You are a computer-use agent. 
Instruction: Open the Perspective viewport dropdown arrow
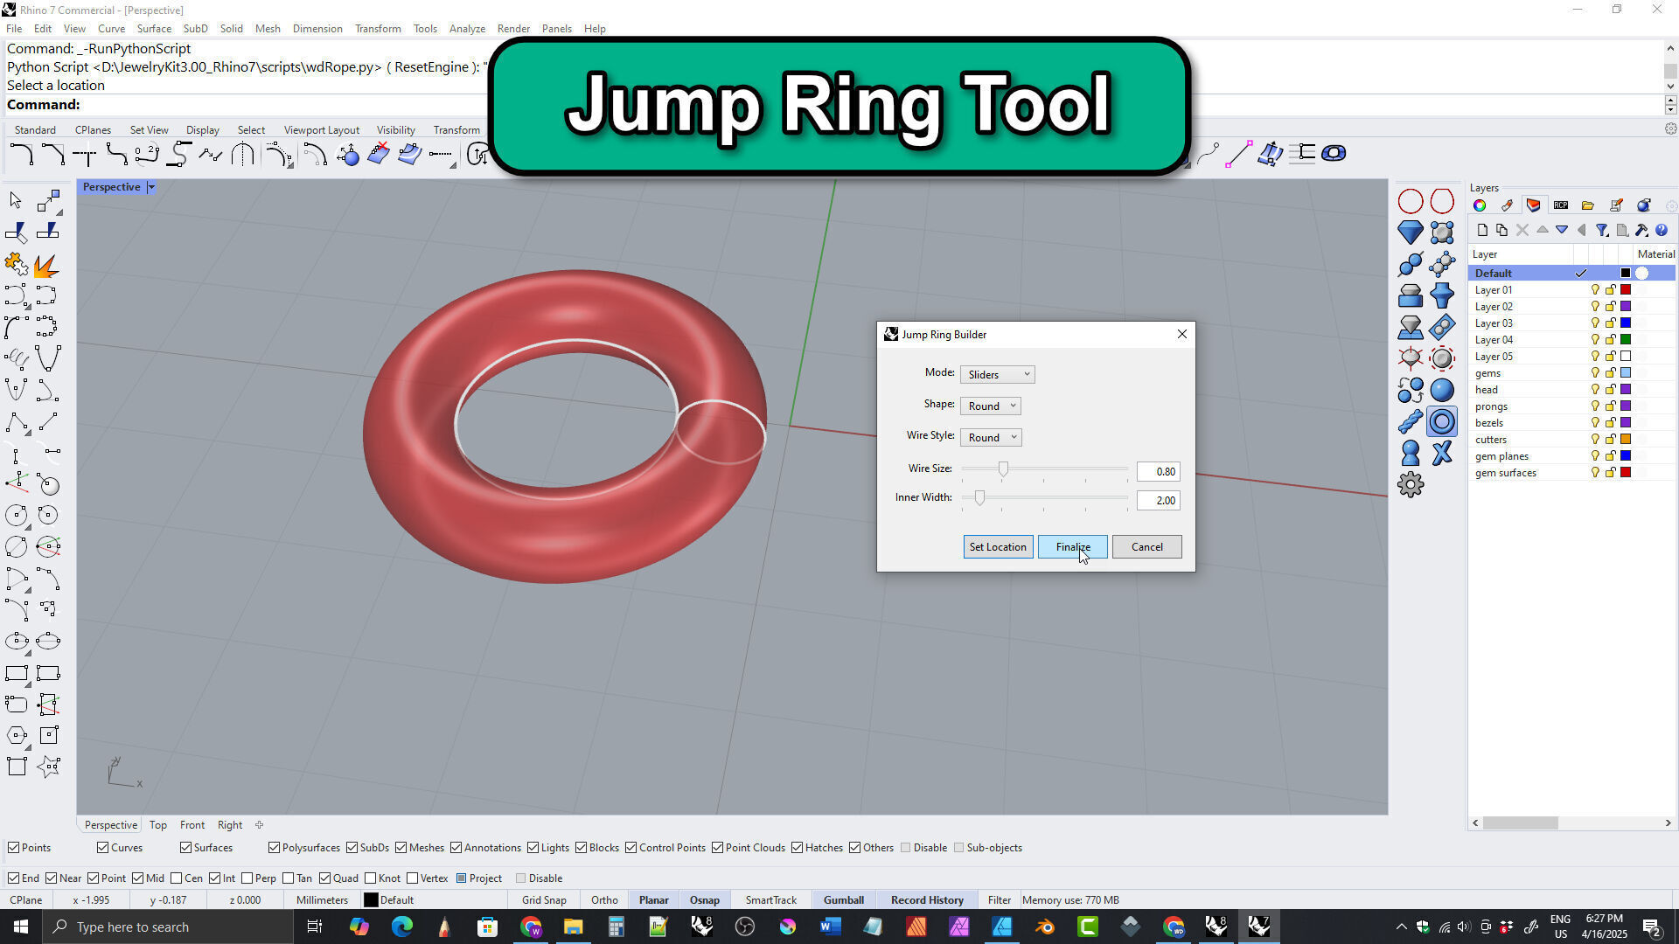151,187
